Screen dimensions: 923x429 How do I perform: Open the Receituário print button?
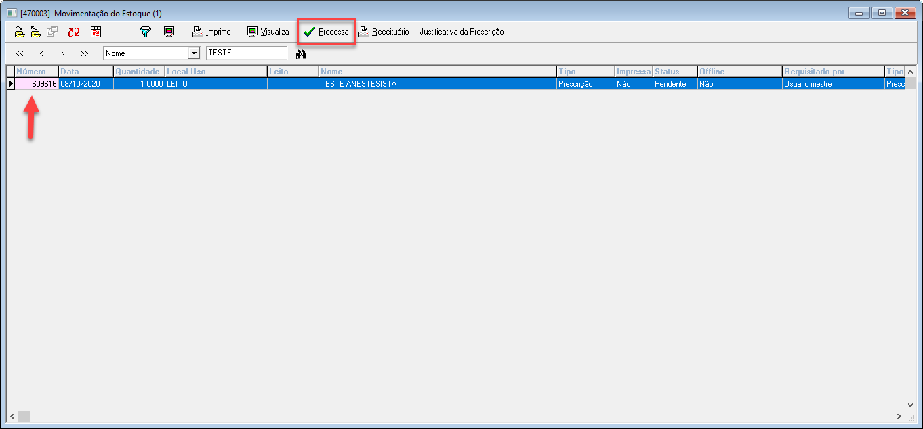(x=384, y=32)
